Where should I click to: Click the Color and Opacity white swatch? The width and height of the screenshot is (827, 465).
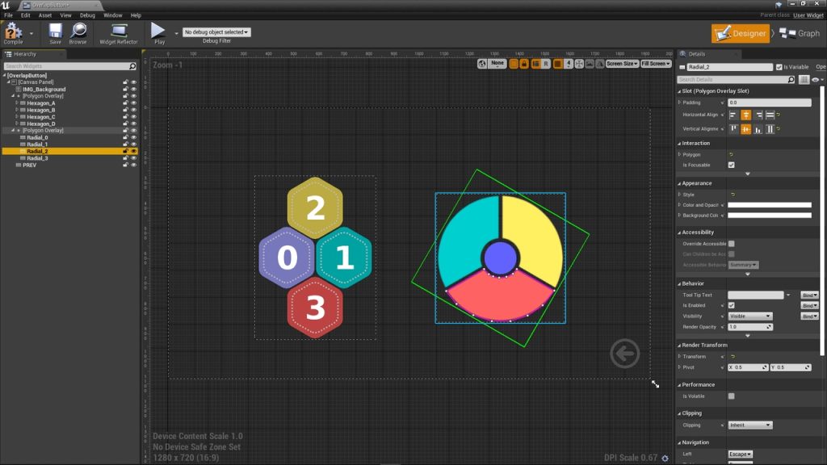[x=769, y=205]
